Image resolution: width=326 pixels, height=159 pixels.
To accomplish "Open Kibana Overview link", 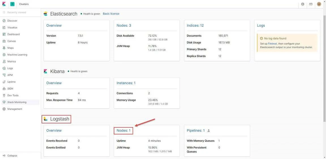I will click(54, 83).
